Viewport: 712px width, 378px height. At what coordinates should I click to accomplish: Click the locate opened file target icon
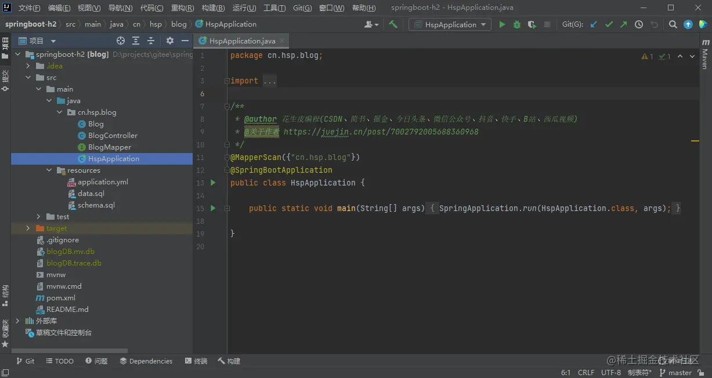pyautogui.click(x=121, y=41)
